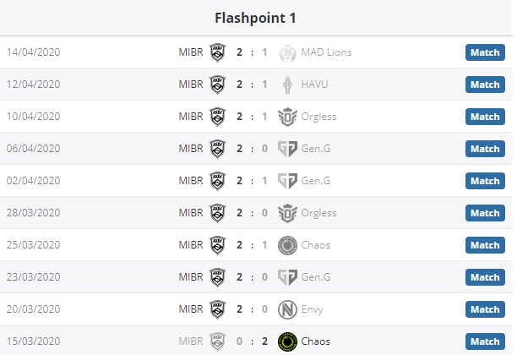Click MIBR name in 12/04/2020 row

click(190, 85)
